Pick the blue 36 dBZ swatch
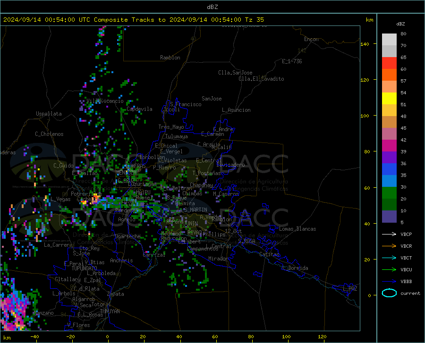This screenshot has width=425, height=343. (389, 169)
